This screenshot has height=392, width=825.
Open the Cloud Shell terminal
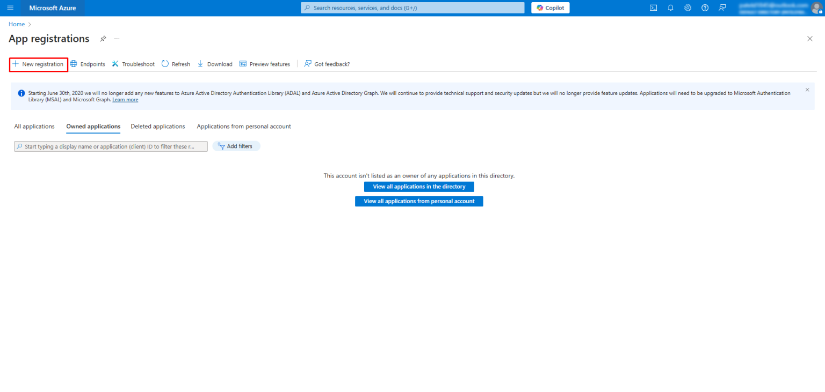[x=653, y=8]
